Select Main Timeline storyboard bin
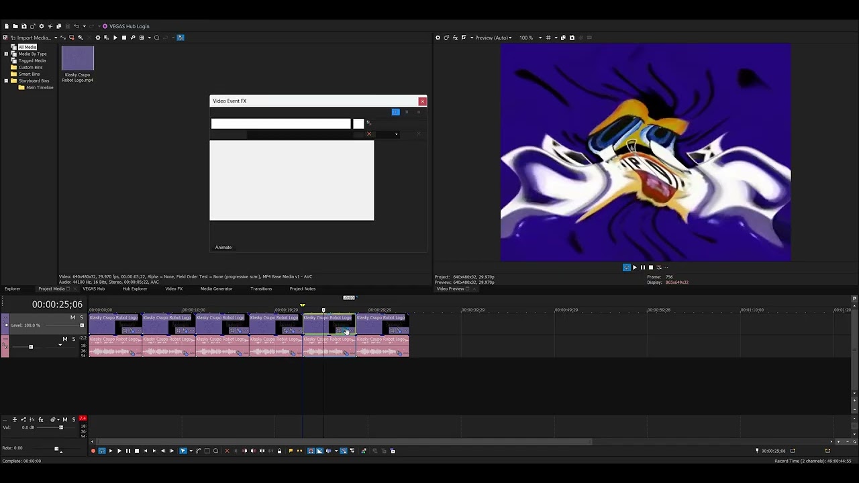This screenshot has width=859, height=483. tap(40, 87)
